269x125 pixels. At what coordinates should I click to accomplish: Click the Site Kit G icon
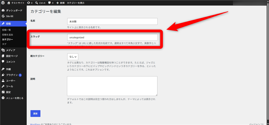point(3,16)
